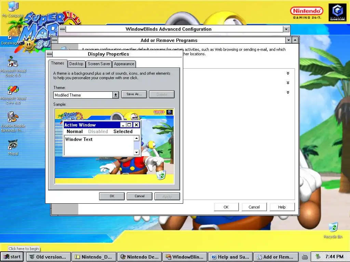
Task: Click the theme sample preview image
Action: (x=114, y=146)
